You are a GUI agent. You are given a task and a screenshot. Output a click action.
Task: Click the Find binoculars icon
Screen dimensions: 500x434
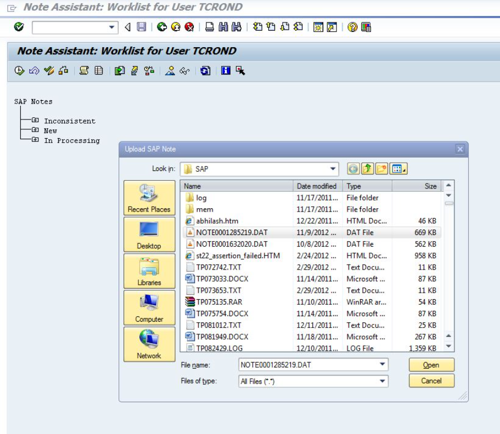[223, 27]
